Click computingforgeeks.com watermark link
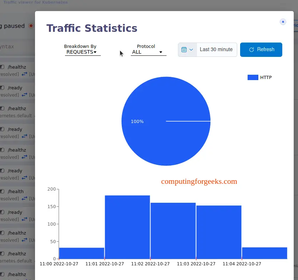This screenshot has height=280, width=298. 199,182
